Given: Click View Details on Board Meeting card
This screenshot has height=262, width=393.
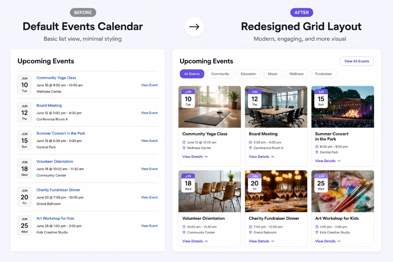Looking at the screenshot, I should tap(261, 157).
